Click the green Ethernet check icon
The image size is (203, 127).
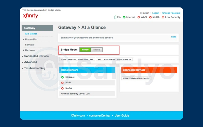[x=62, y=77]
